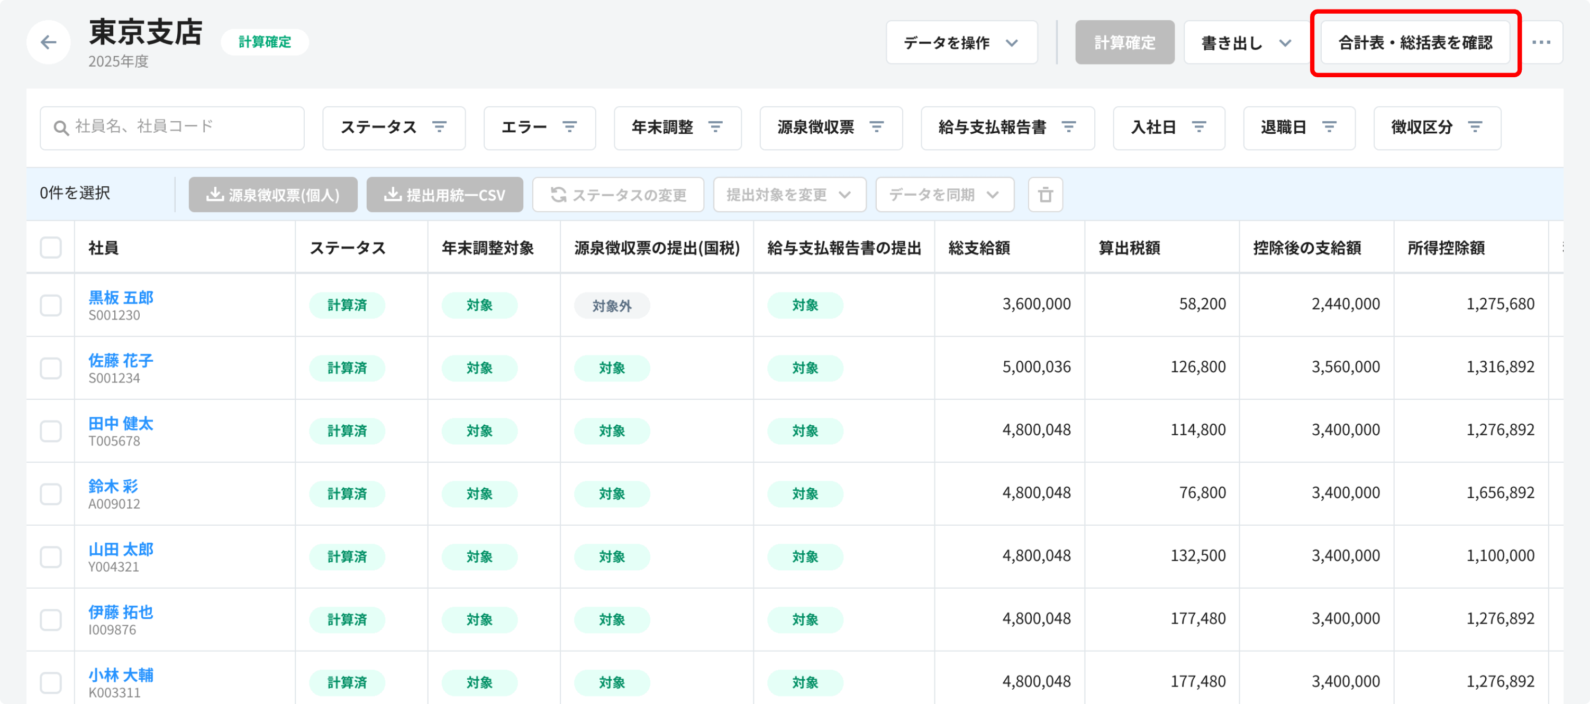Check the box for 黒板 五郎
The image size is (1590, 704).
51,305
